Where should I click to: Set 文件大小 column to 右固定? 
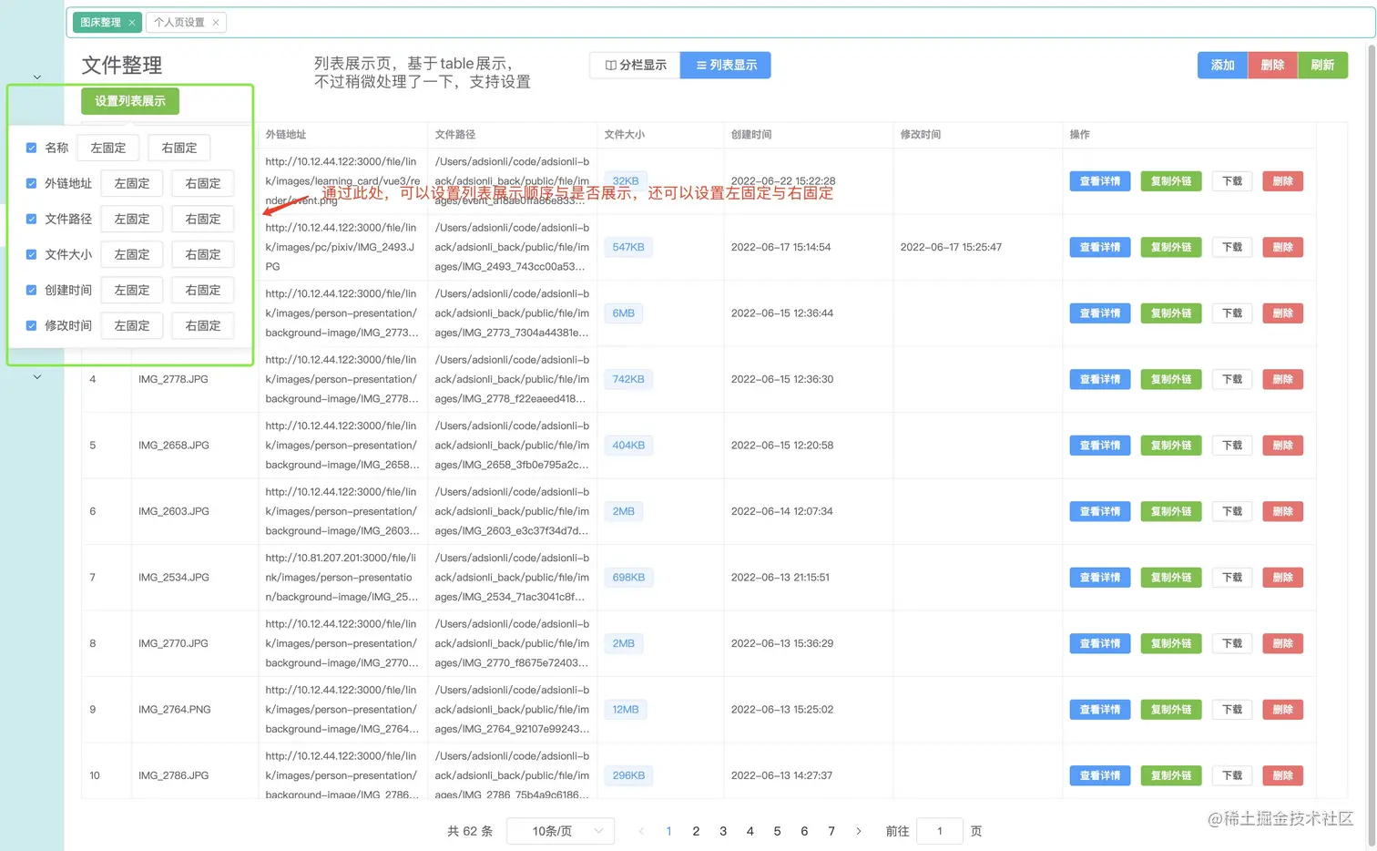(x=203, y=254)
